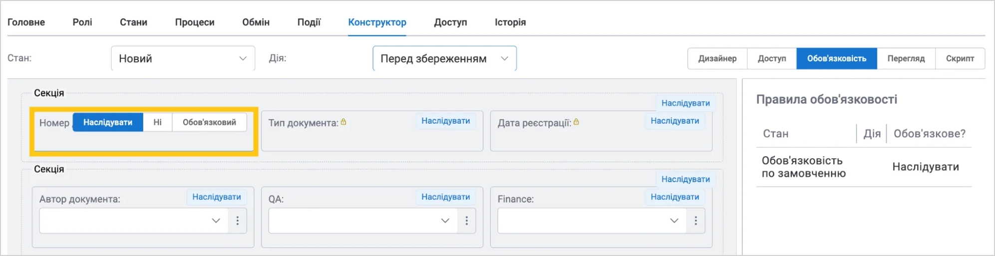Open the Finance field dropdown arrow
This screenshot has width=995, height=256.
(674, 221)
